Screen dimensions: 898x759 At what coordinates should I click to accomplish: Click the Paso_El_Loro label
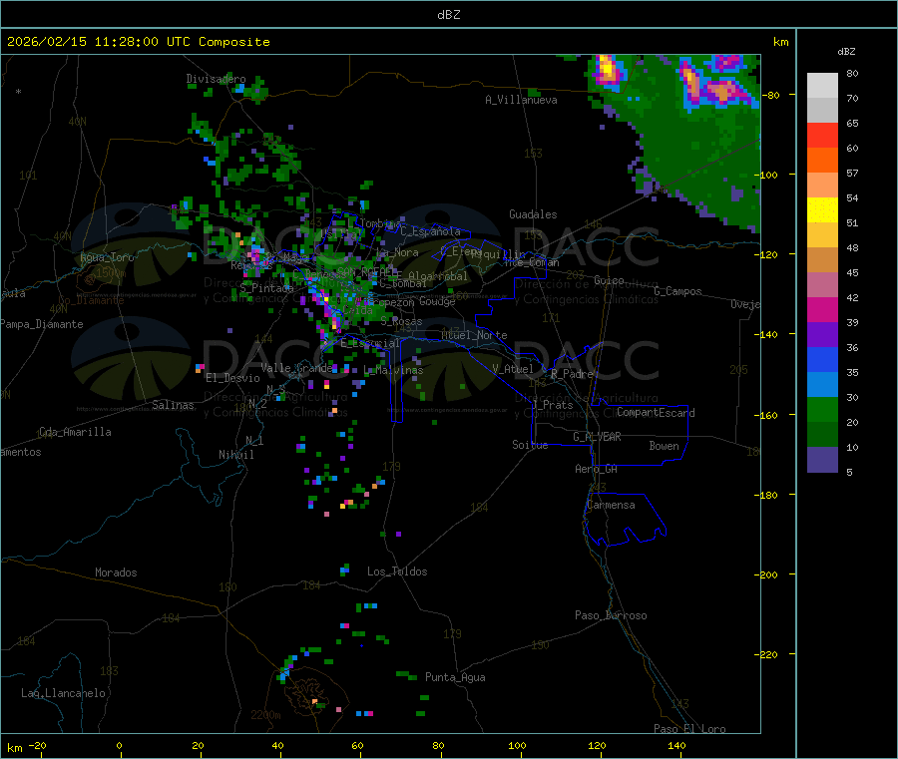tap(690, 729)
